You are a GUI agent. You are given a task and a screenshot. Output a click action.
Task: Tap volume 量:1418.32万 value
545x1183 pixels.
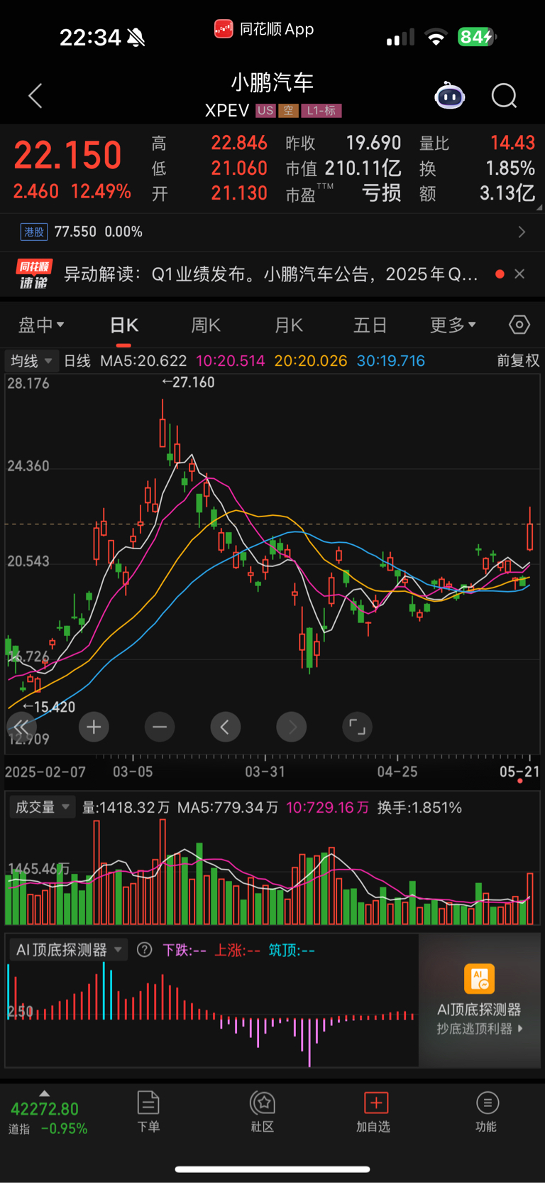[x=126, y=807]
